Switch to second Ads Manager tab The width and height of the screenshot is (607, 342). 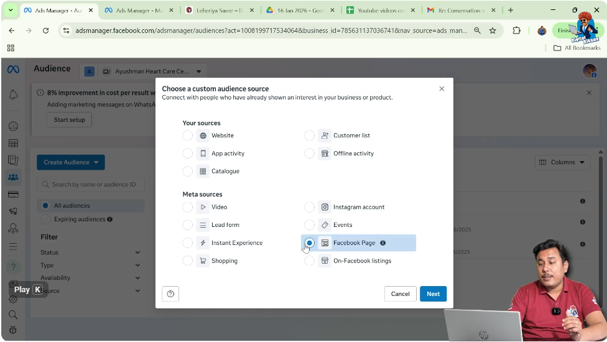[x=140, y=11]
